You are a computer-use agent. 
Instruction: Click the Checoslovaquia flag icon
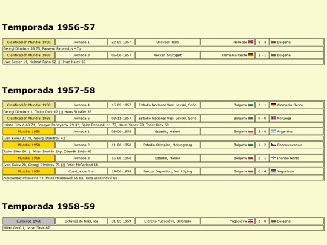(x=273, y=145)
